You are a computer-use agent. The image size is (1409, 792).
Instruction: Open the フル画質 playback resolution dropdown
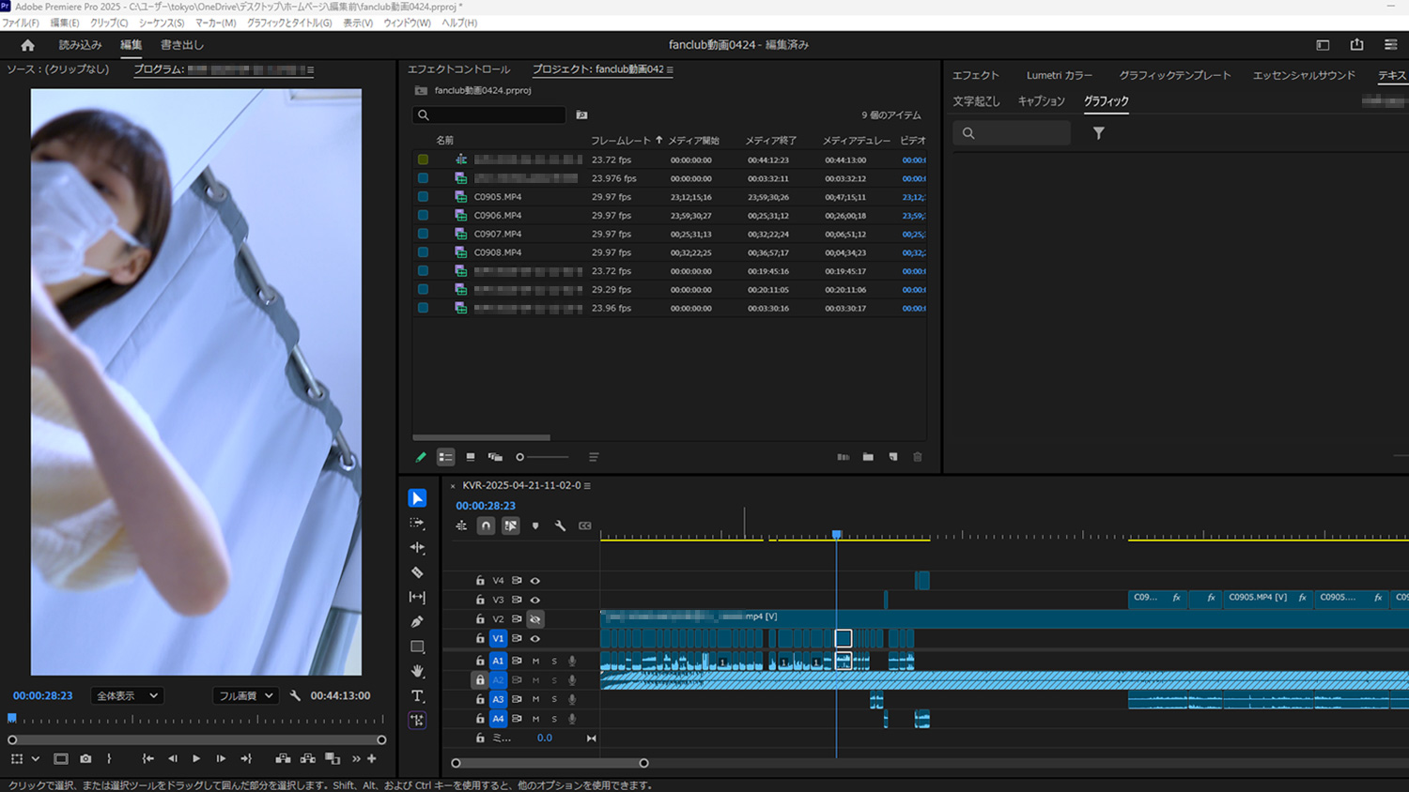(246, 695)
